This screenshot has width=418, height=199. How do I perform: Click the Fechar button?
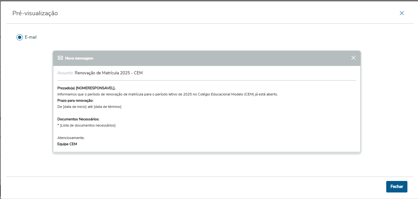[x=397, y=187]
